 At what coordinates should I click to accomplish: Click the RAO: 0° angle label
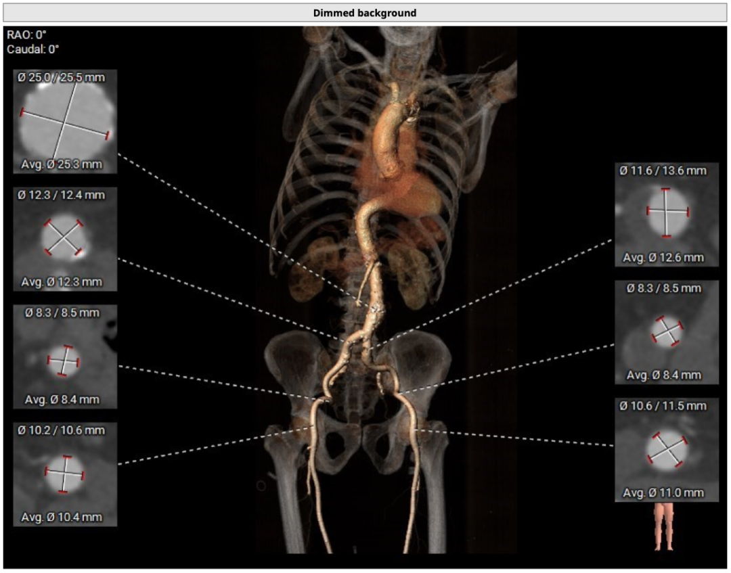26,35
